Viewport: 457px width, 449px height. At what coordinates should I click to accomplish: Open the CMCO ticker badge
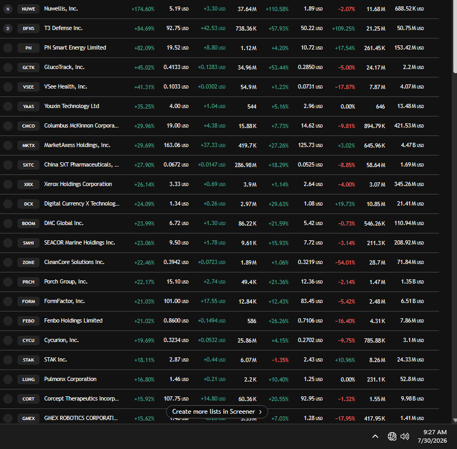click(x=28, y=126)
